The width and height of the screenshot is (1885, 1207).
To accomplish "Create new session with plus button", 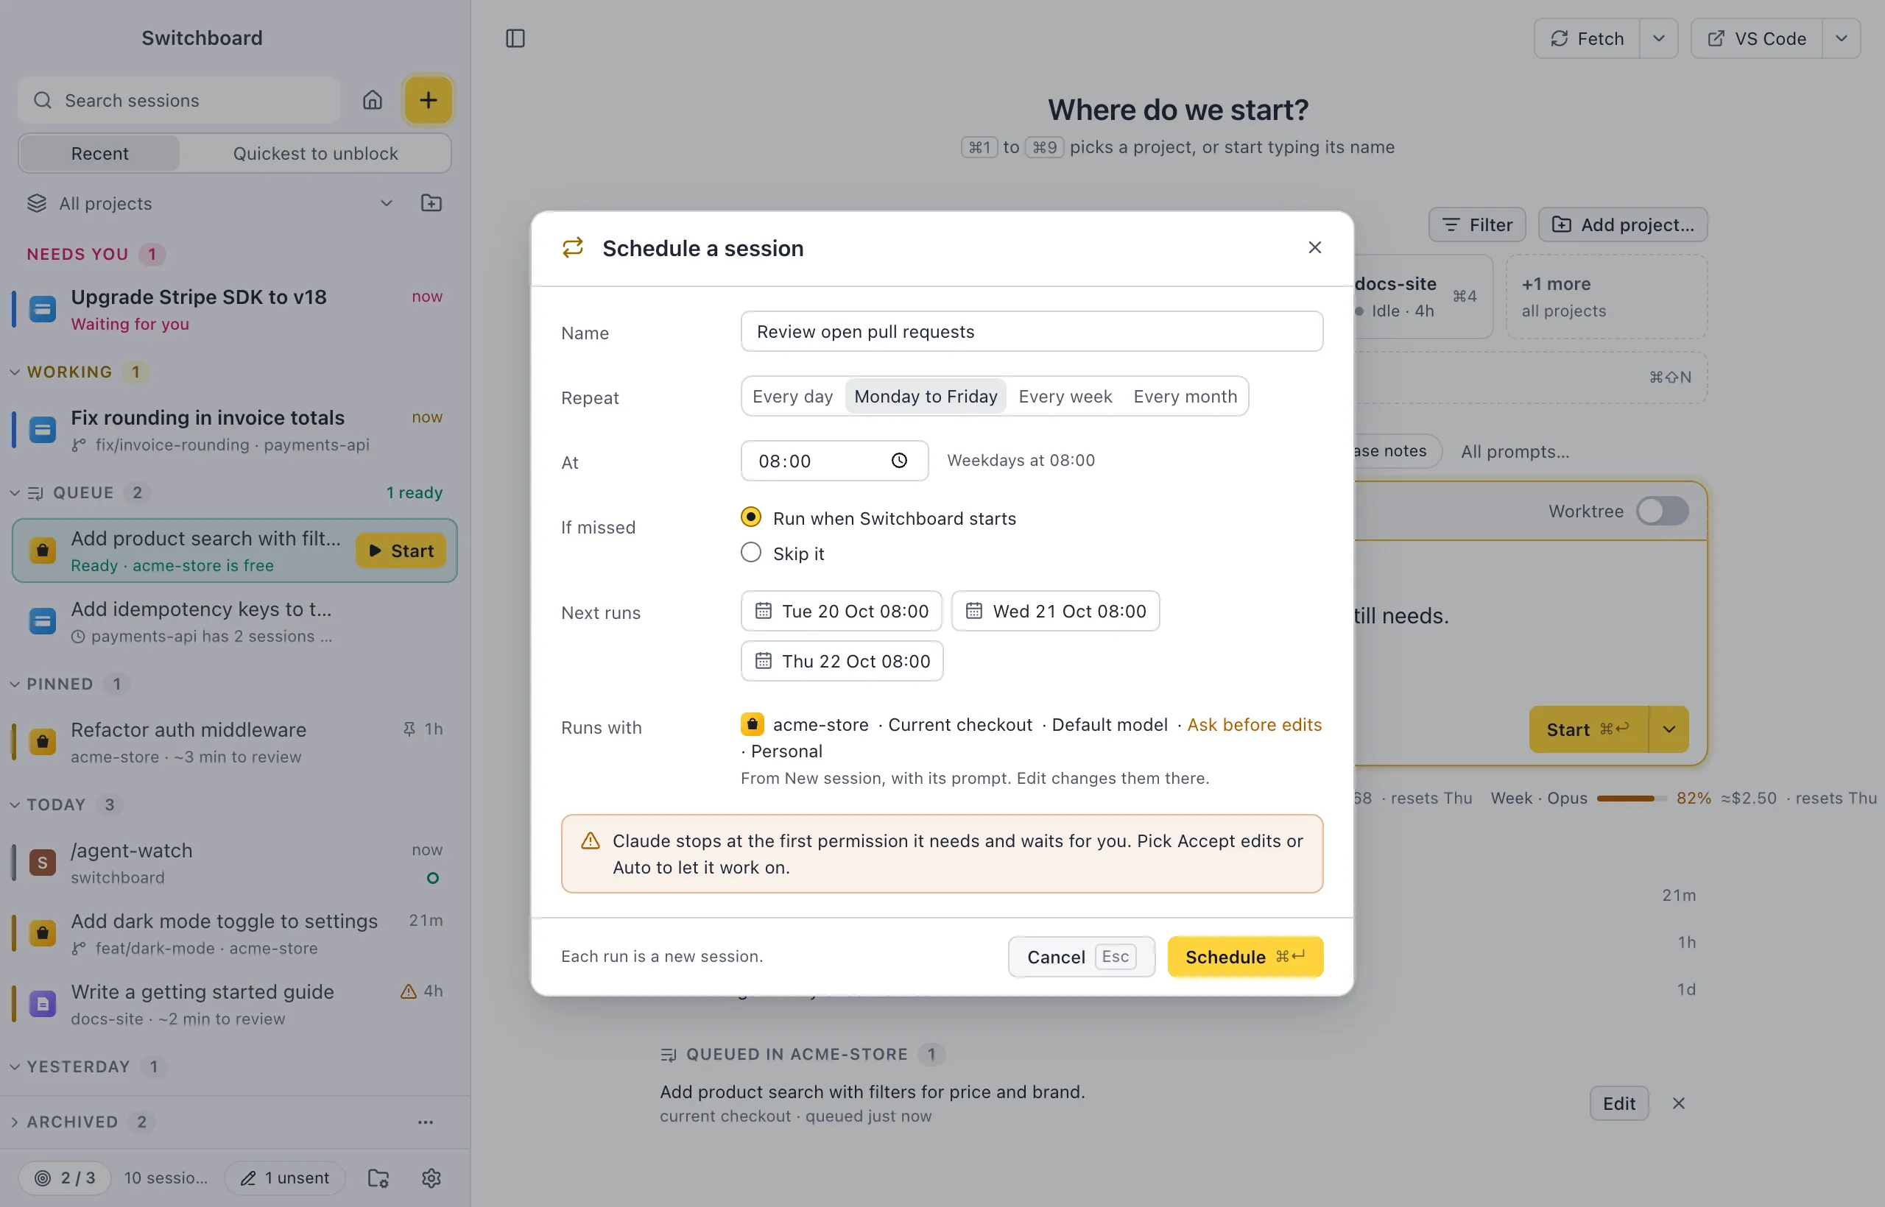I will click(428, 100).
